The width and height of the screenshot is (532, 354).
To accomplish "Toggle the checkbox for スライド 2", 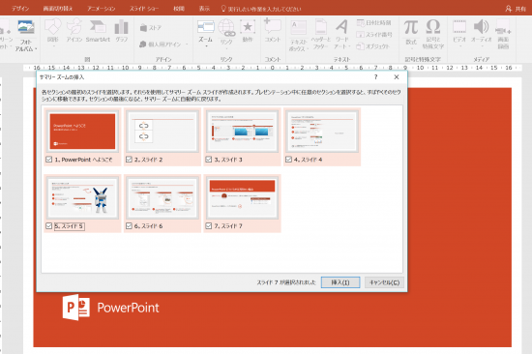I will coord(129,160).
